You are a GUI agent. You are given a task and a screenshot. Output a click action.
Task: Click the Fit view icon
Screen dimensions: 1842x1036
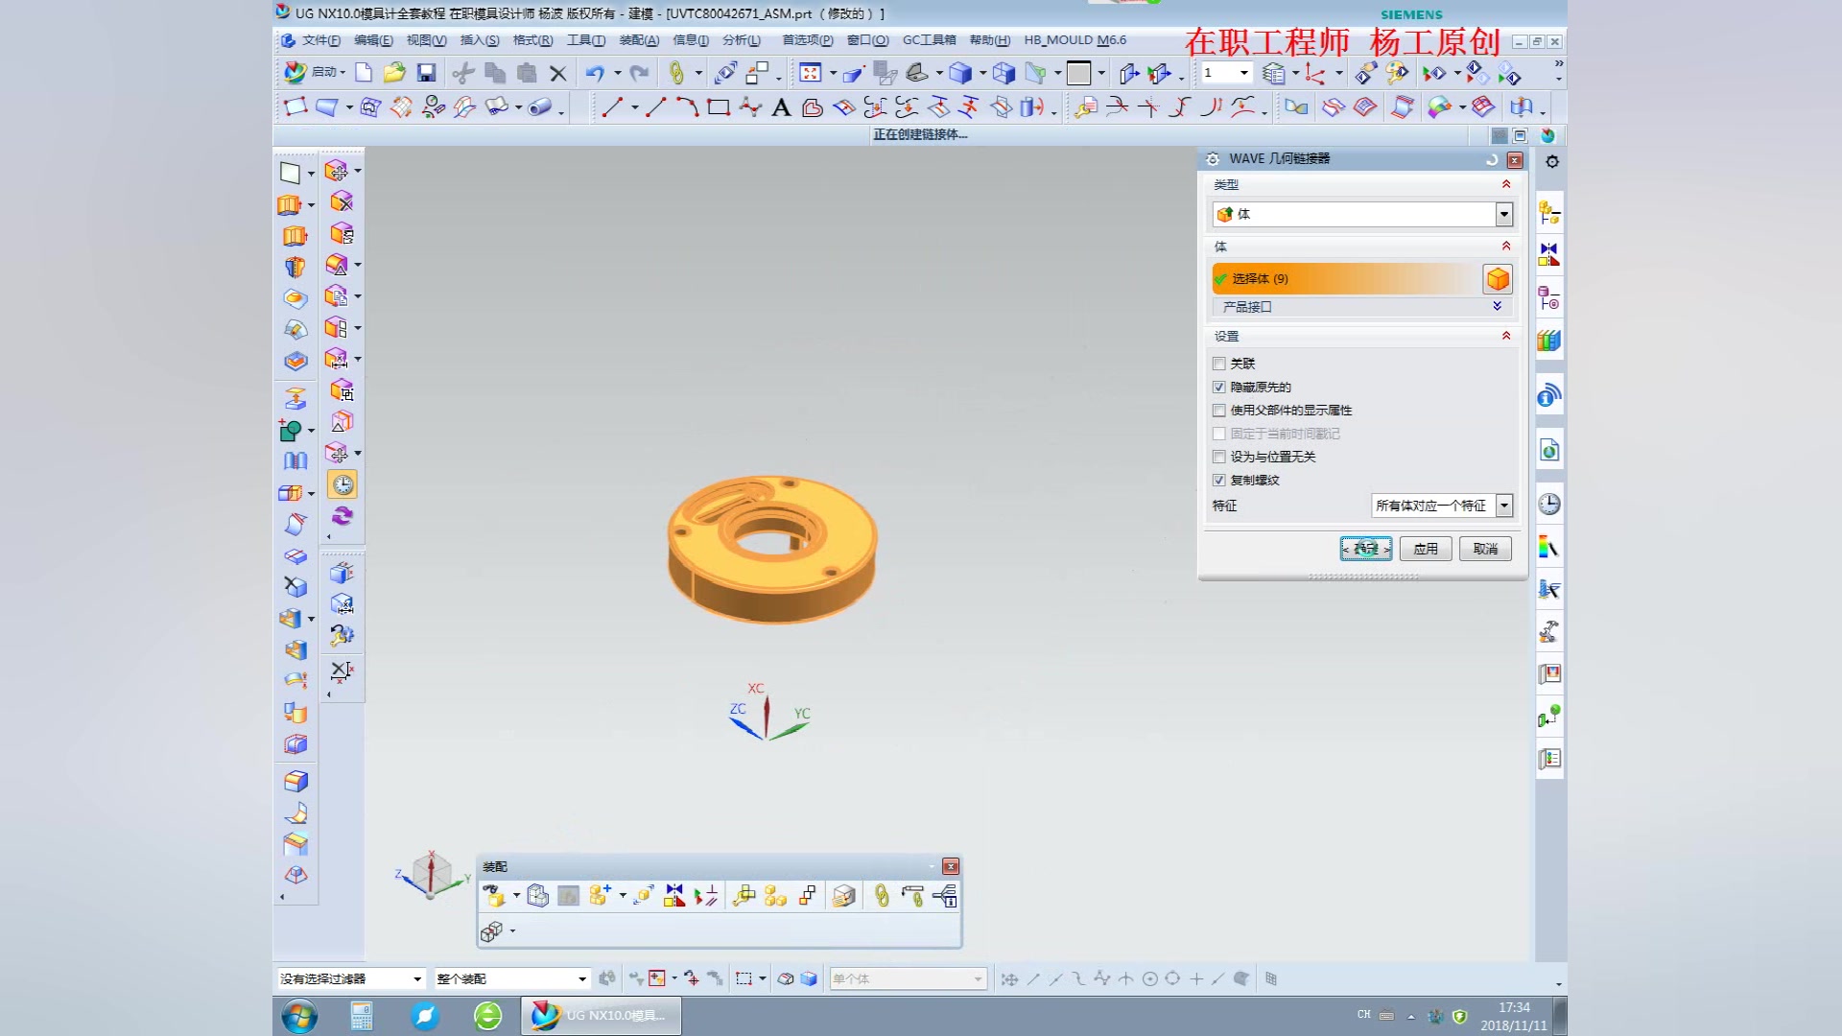(811, 73)
